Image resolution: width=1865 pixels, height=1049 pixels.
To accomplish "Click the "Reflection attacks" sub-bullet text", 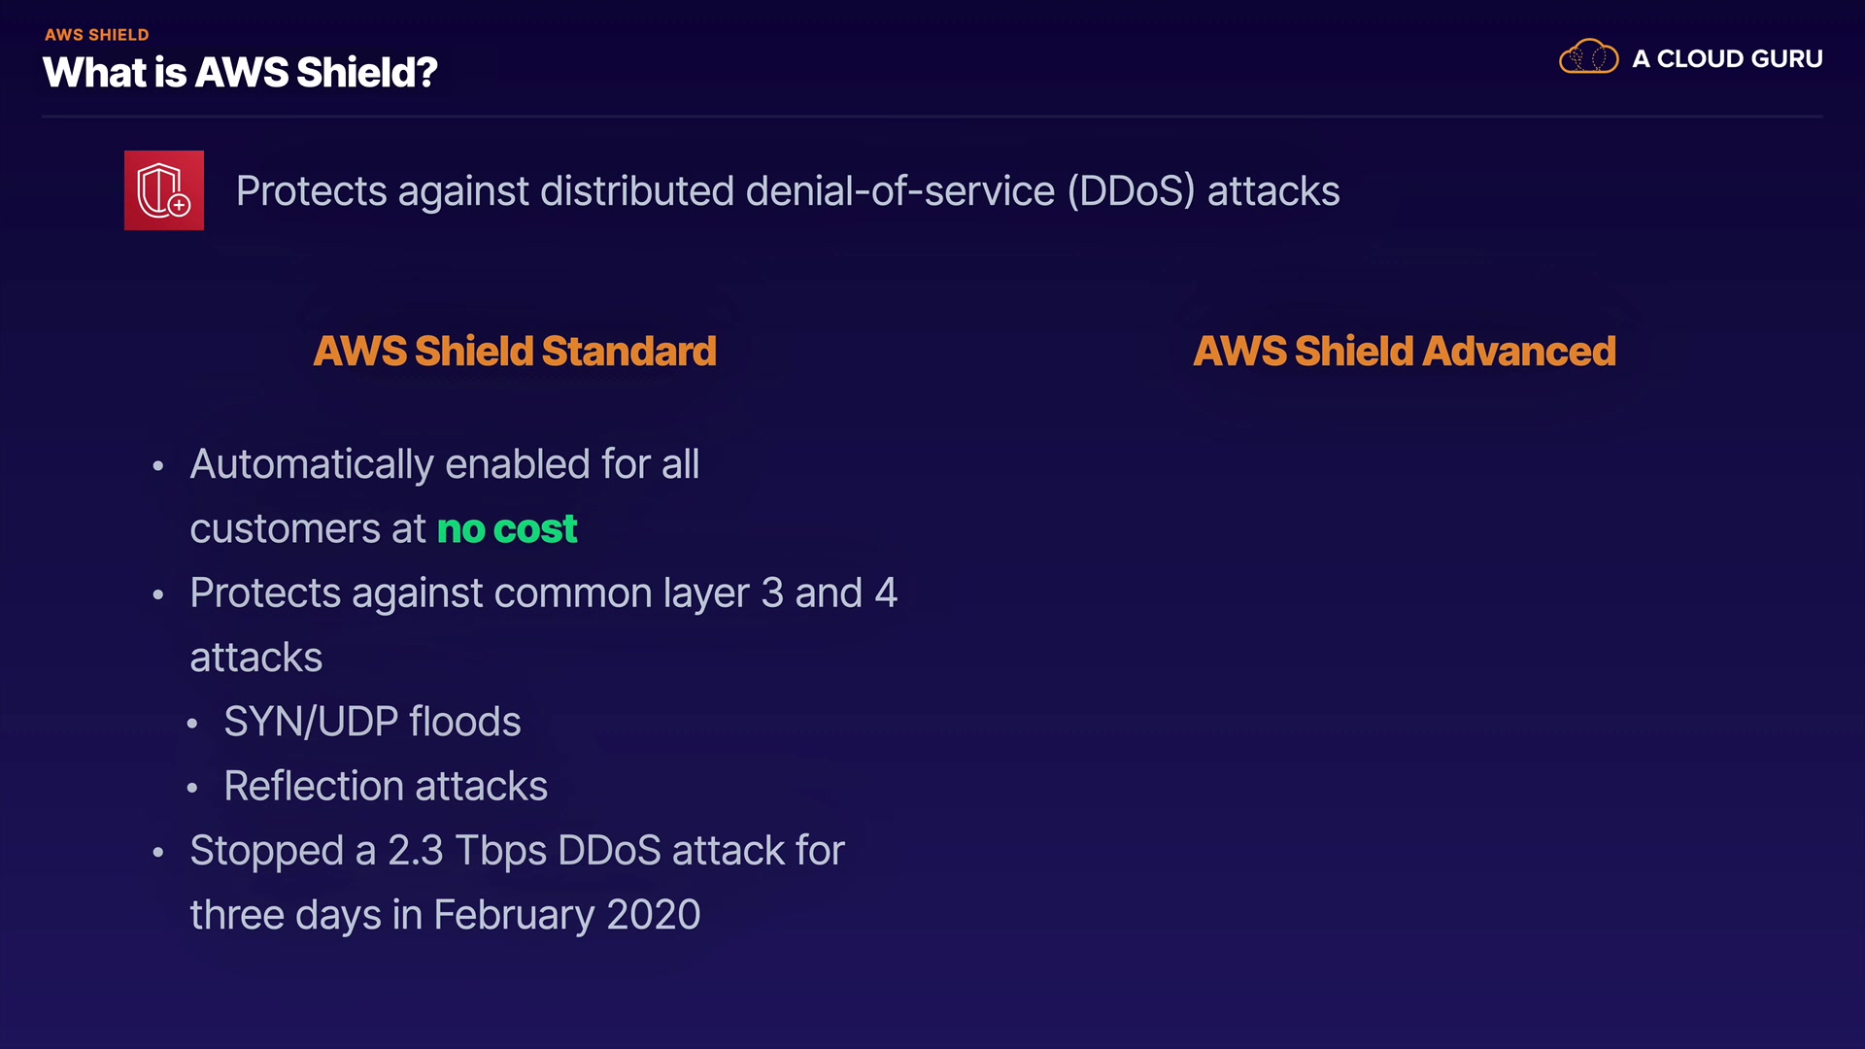I will [x=386, y=786].
